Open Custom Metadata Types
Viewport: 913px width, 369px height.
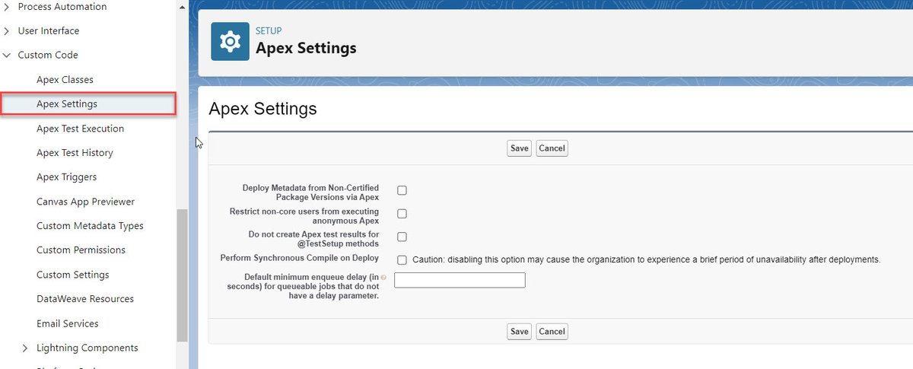point(90,226)
